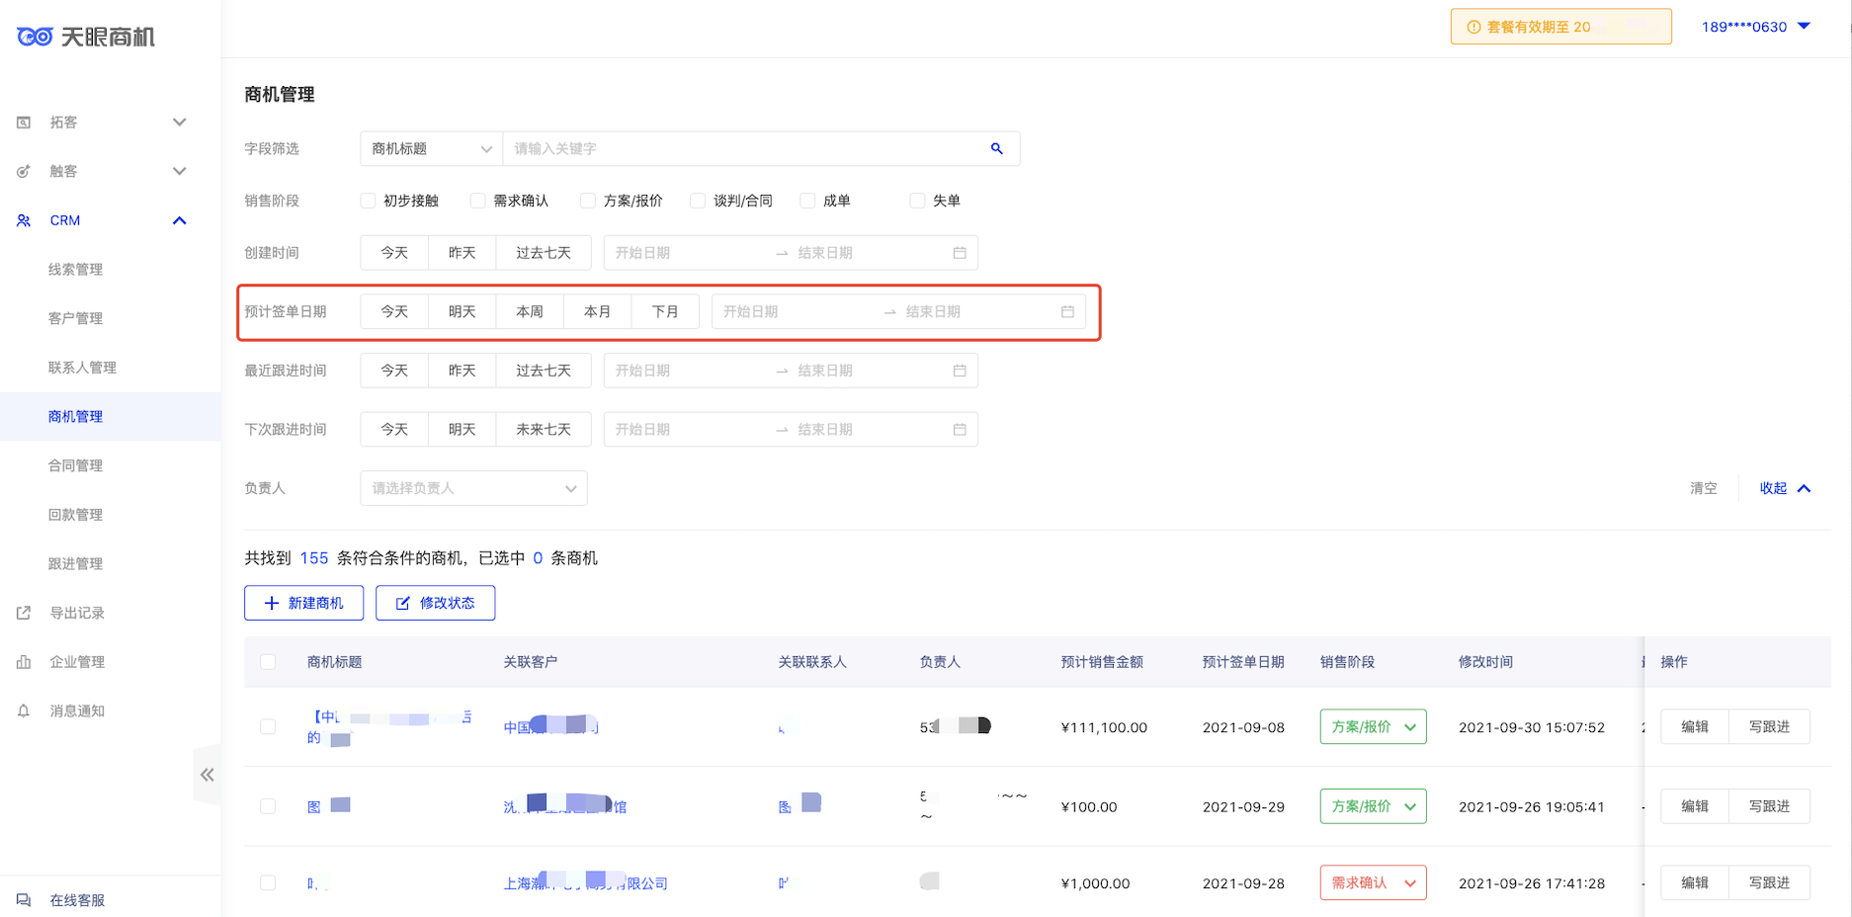1852x917 pixels.
Task: Collapse sidebar with double-arrow icon
Action: [x=208, y=775]
